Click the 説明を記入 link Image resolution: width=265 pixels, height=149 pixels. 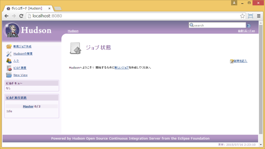point(240,61)
